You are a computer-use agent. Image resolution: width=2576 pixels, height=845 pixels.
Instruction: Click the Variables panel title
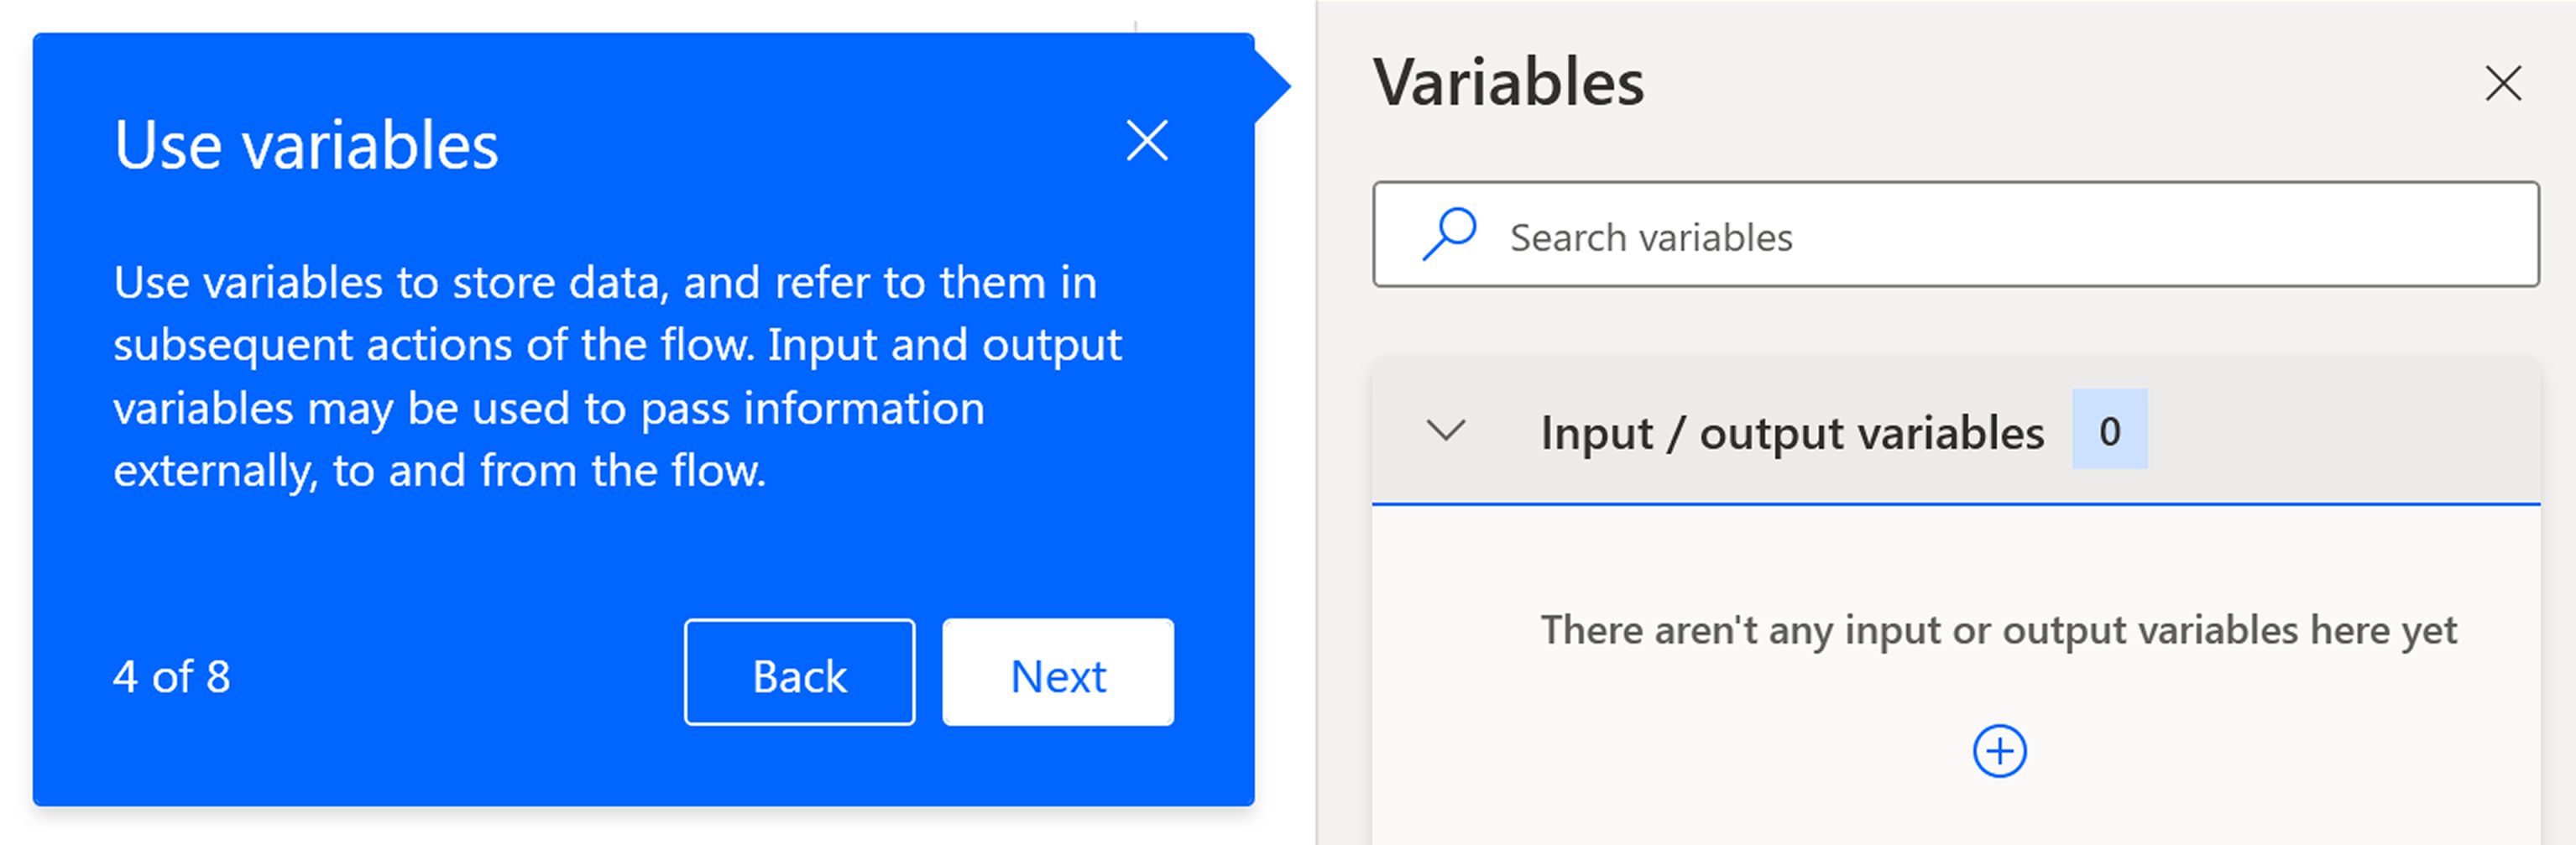point(1508,82)
